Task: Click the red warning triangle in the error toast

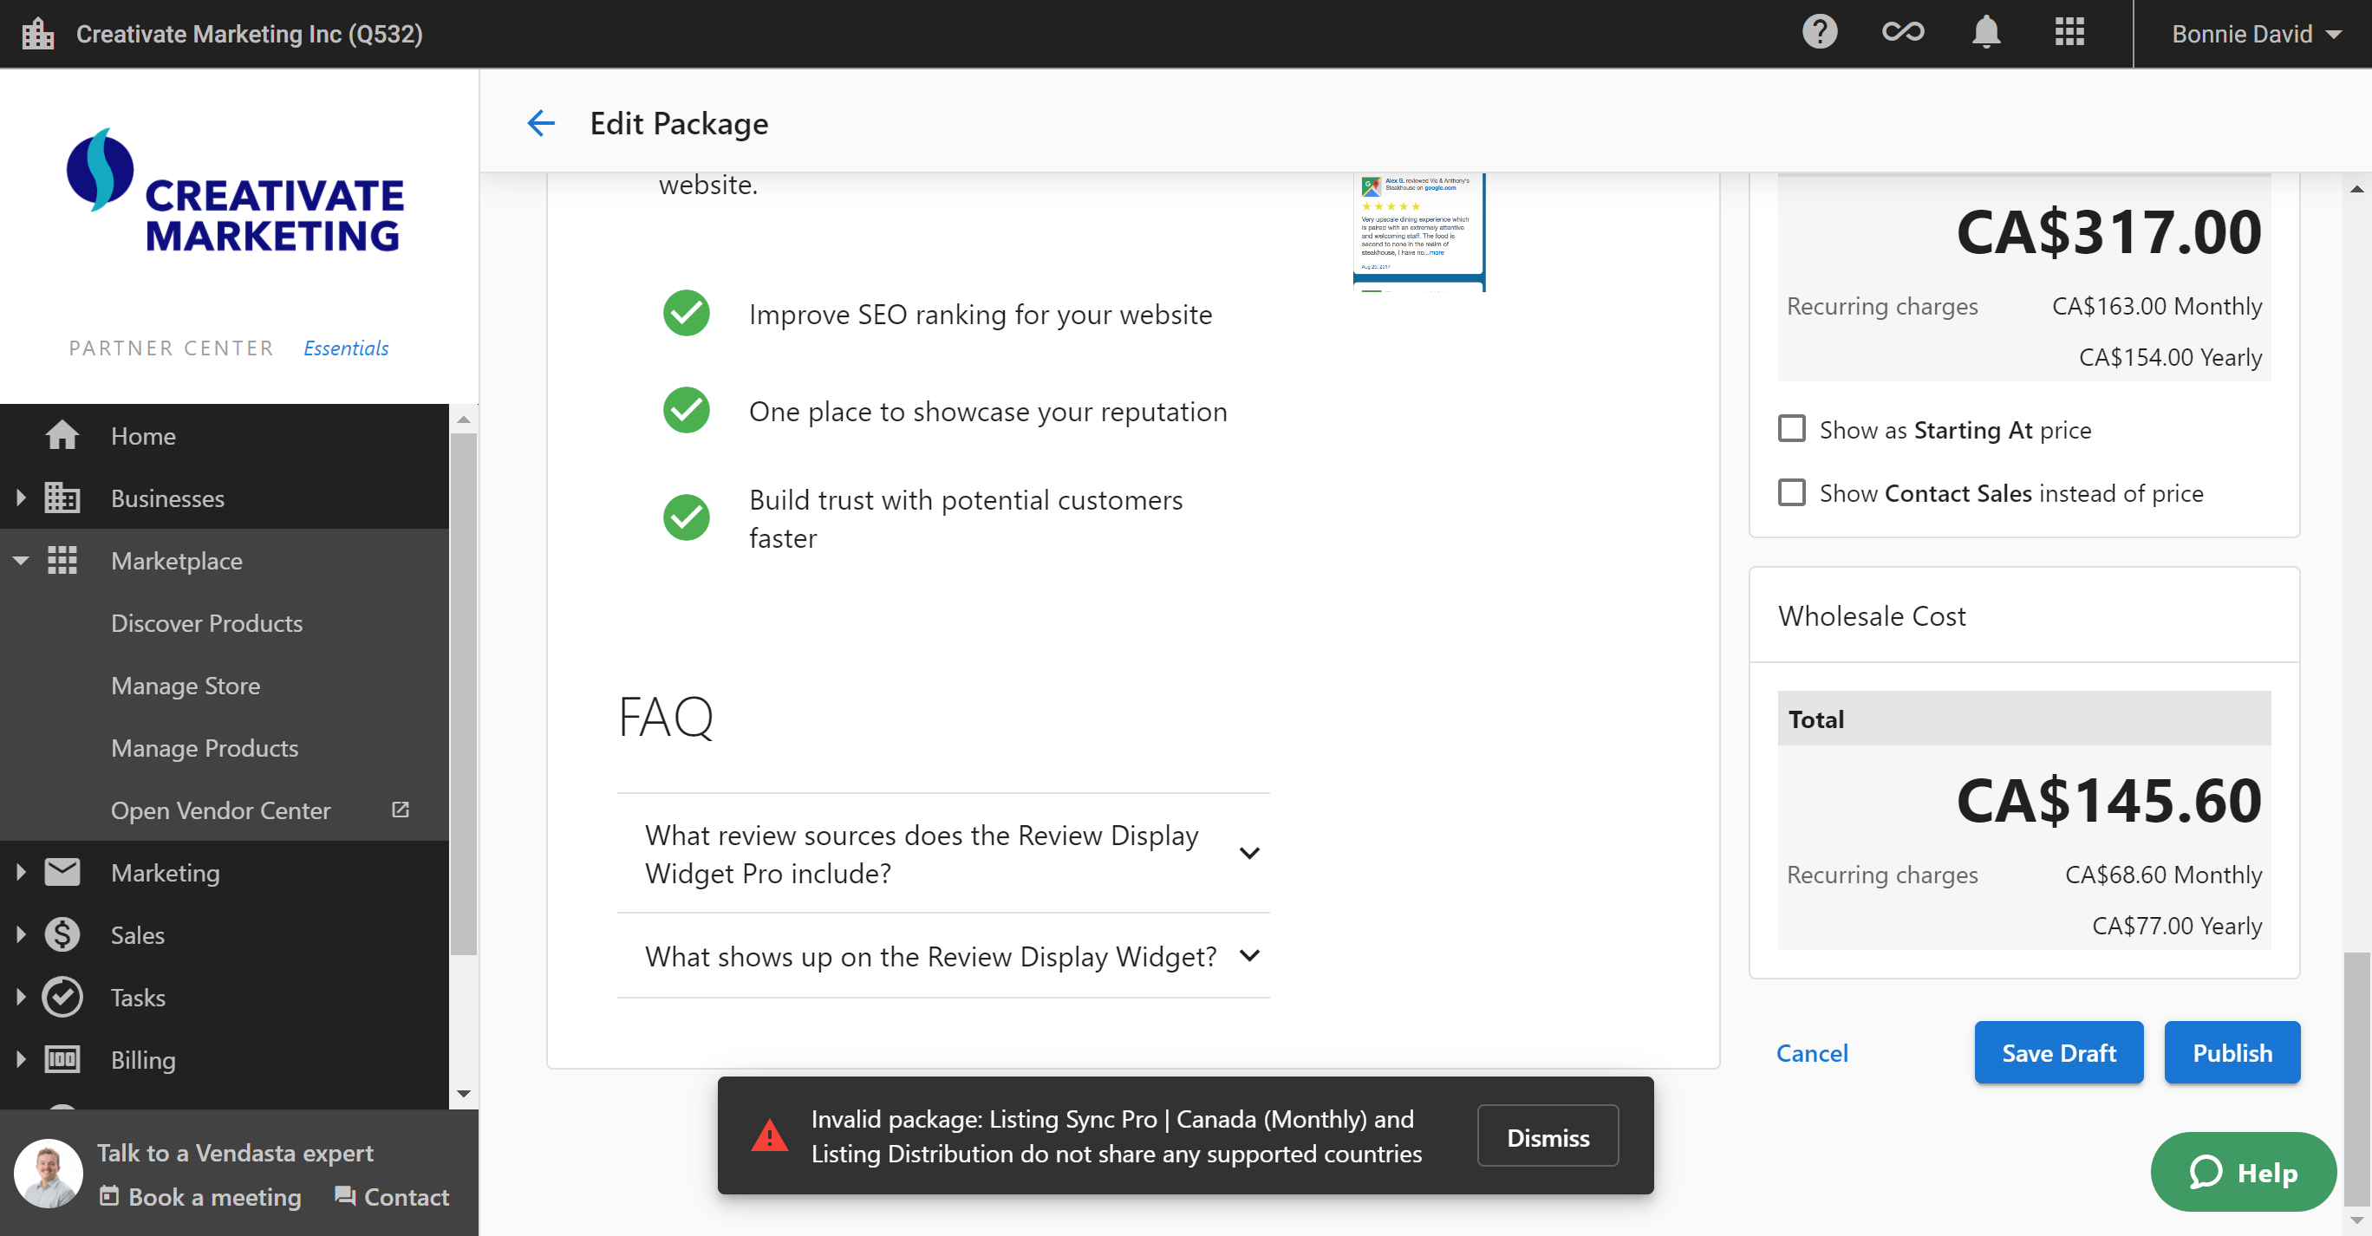Action: 770,1136
